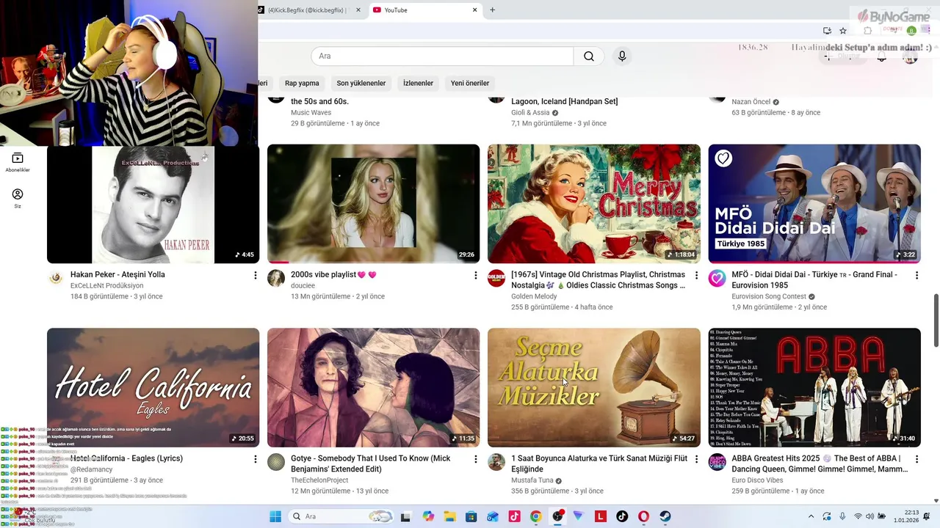This screenshot has width=940, height=528.
Task: Open Euro Disco Vibes channel avatar
Action: [717, 462]
